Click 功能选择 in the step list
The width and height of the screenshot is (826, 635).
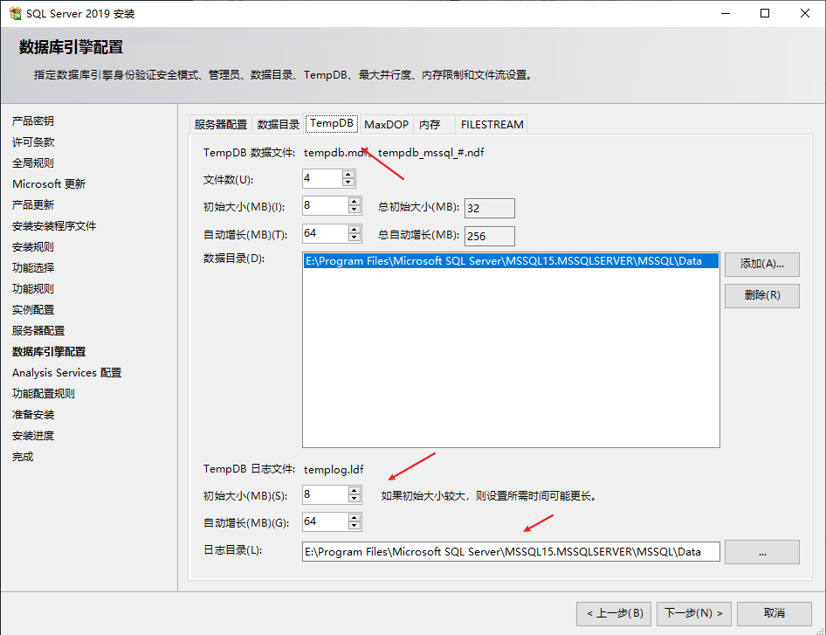pyautogui.click(x=33, y=267)
